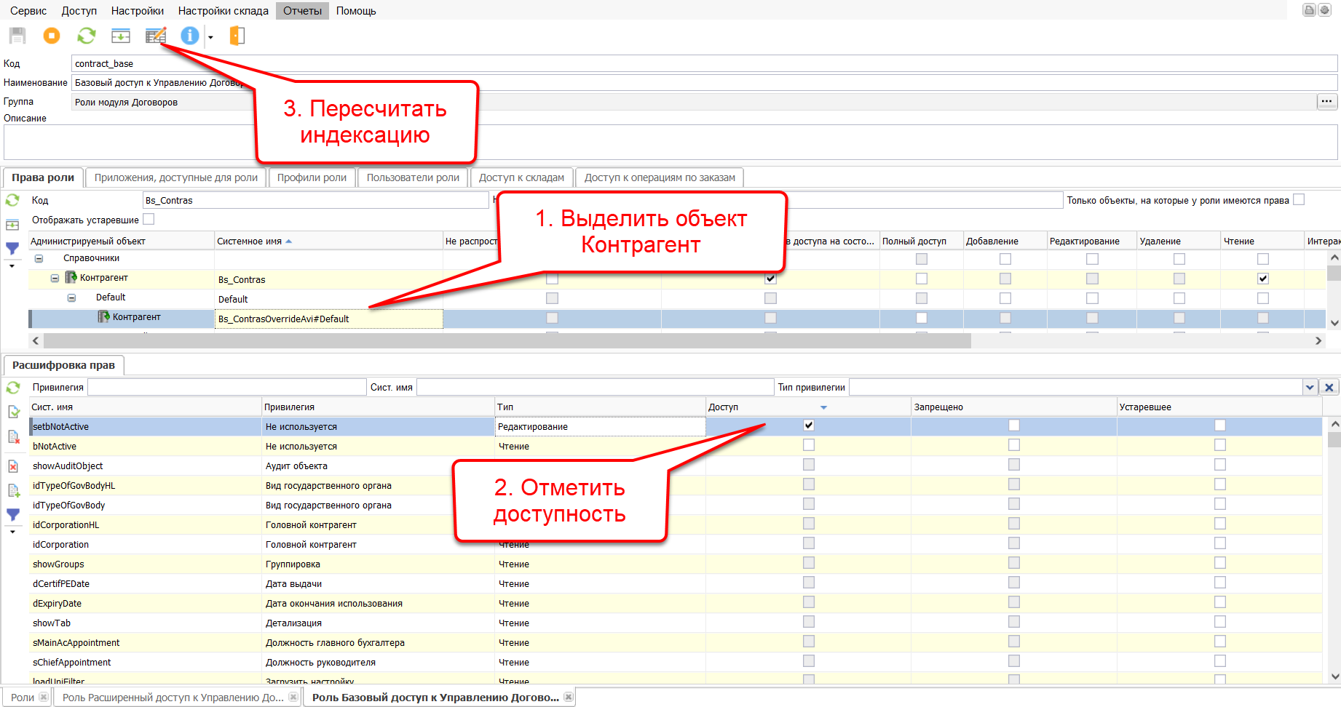Click the orange stop button in toolbar
The height and width of the screenshot is (707, 1341).
[52, 36]
